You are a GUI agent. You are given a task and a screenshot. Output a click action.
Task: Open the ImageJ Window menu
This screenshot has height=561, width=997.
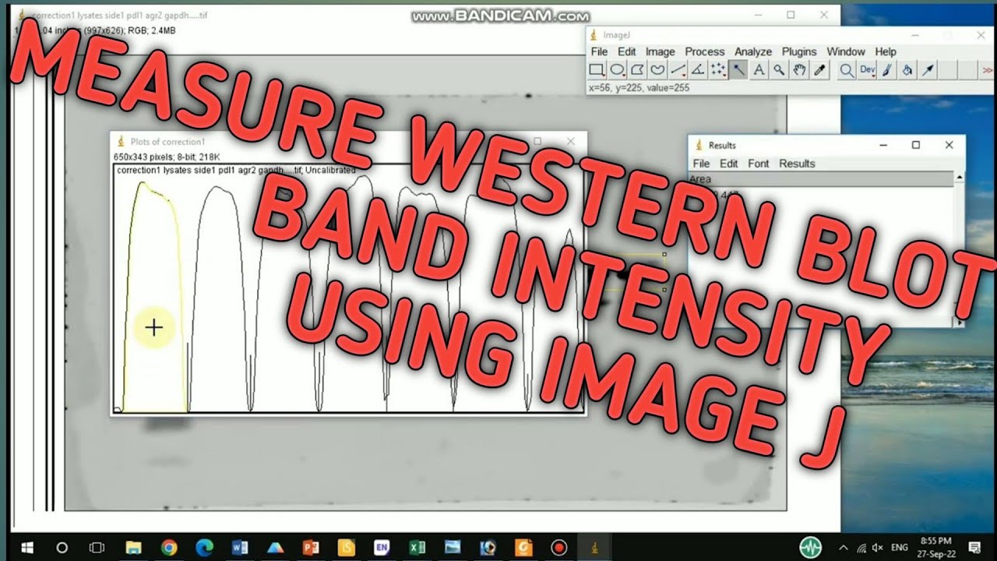(x=846, y=51)
